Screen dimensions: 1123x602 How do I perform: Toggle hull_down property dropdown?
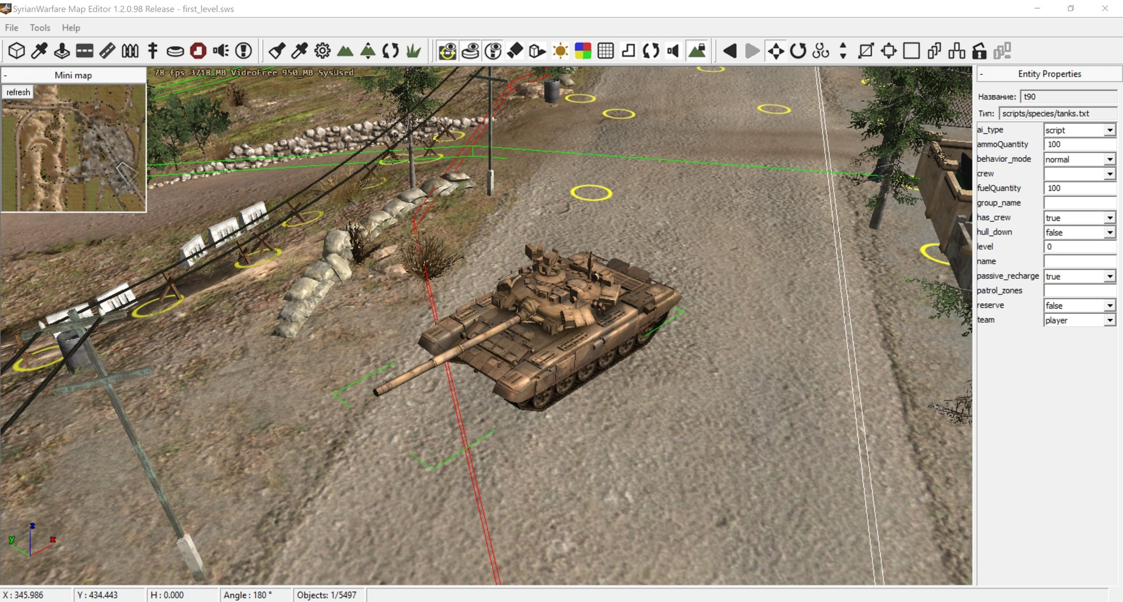pos(1110,232)
